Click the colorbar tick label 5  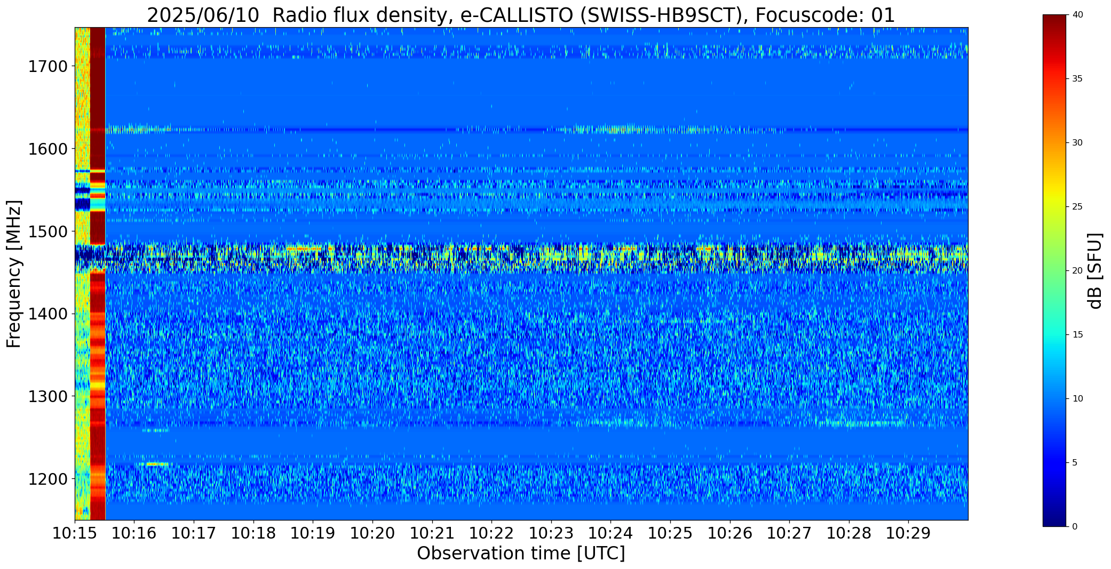tap(1075, 463)
